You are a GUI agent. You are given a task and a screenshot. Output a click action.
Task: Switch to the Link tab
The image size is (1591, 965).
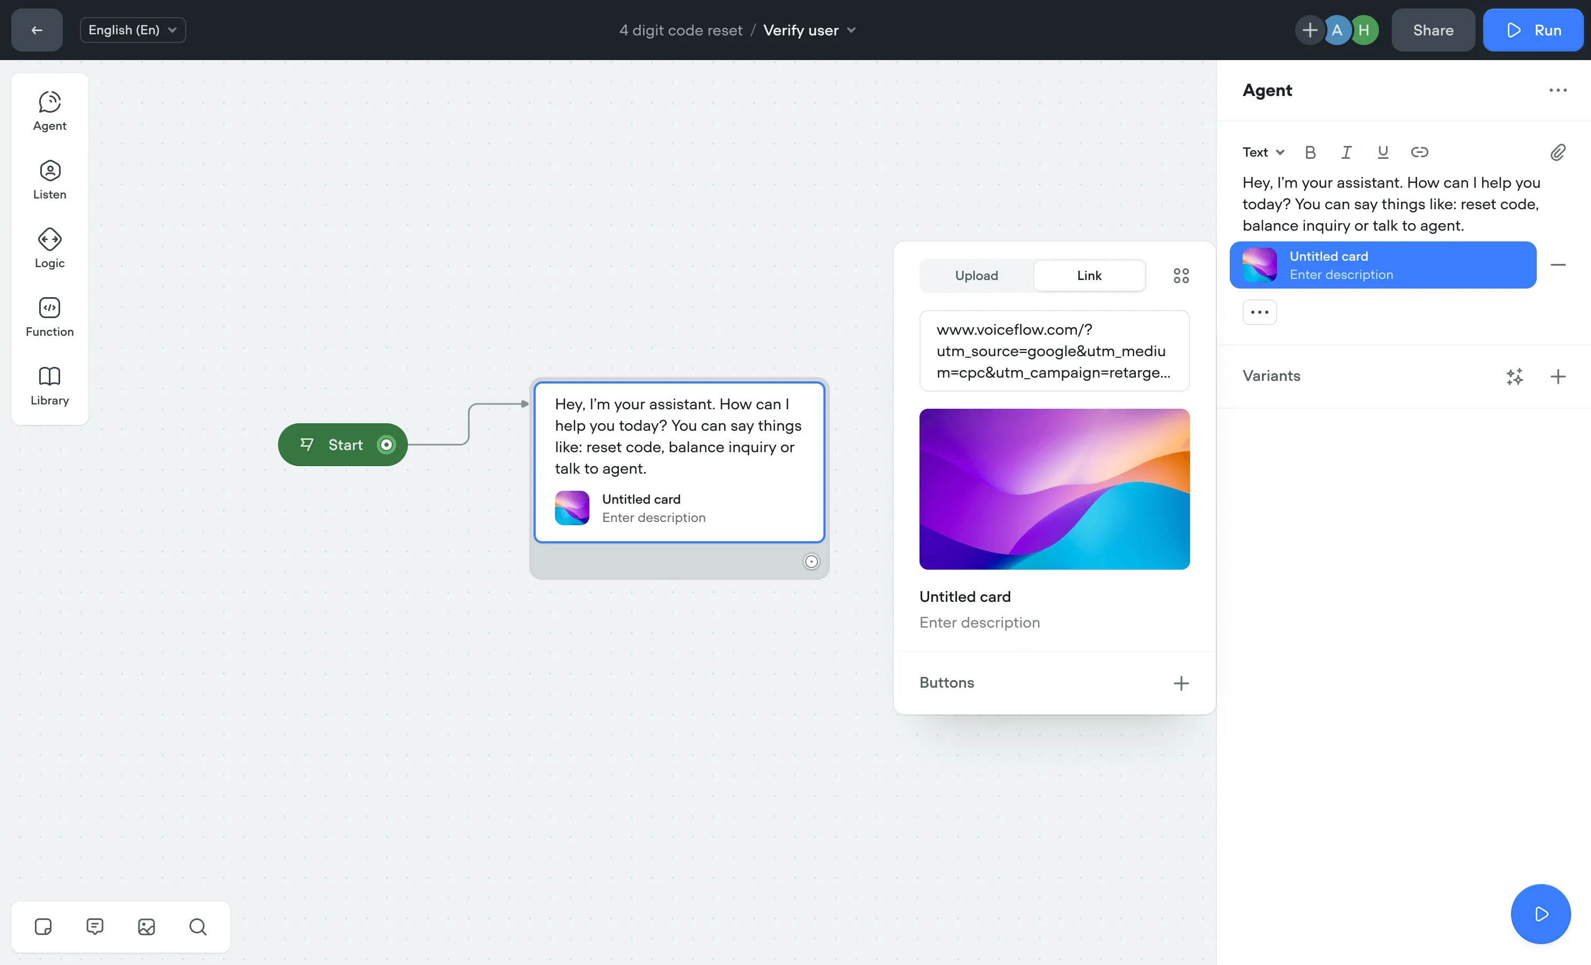1089,275
